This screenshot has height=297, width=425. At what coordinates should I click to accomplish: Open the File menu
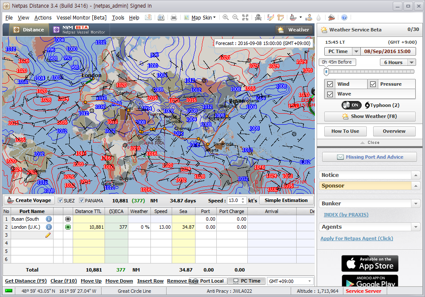pyautogui.click(x=9, y=18)
